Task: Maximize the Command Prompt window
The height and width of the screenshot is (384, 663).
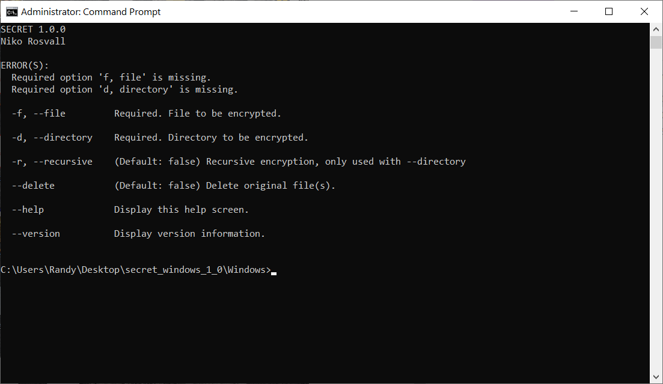Action: point(609,11)
